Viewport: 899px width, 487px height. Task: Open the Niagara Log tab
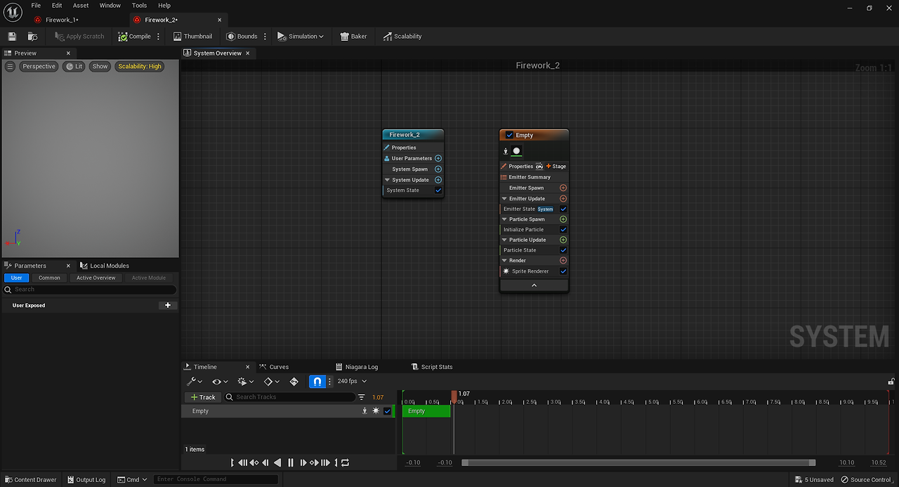click(361, 367)
